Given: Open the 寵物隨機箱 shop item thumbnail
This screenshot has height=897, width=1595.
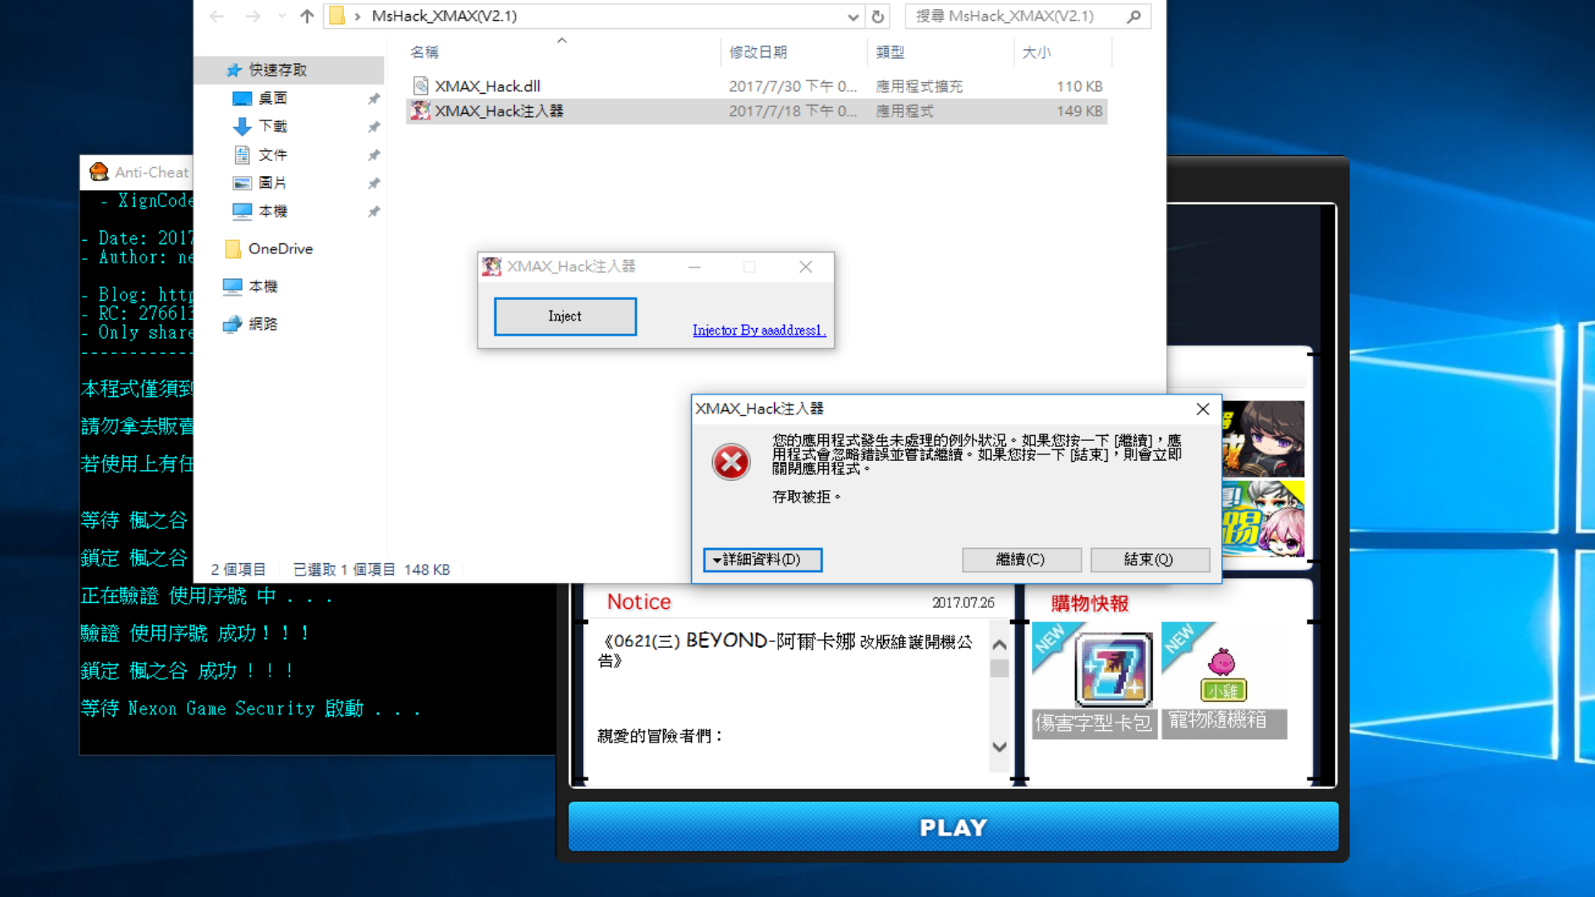Looking at the screenshot, I should coord(1223,673).
